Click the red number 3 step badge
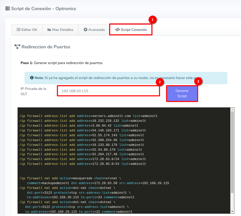241x216 pixels. coord(198,82)
